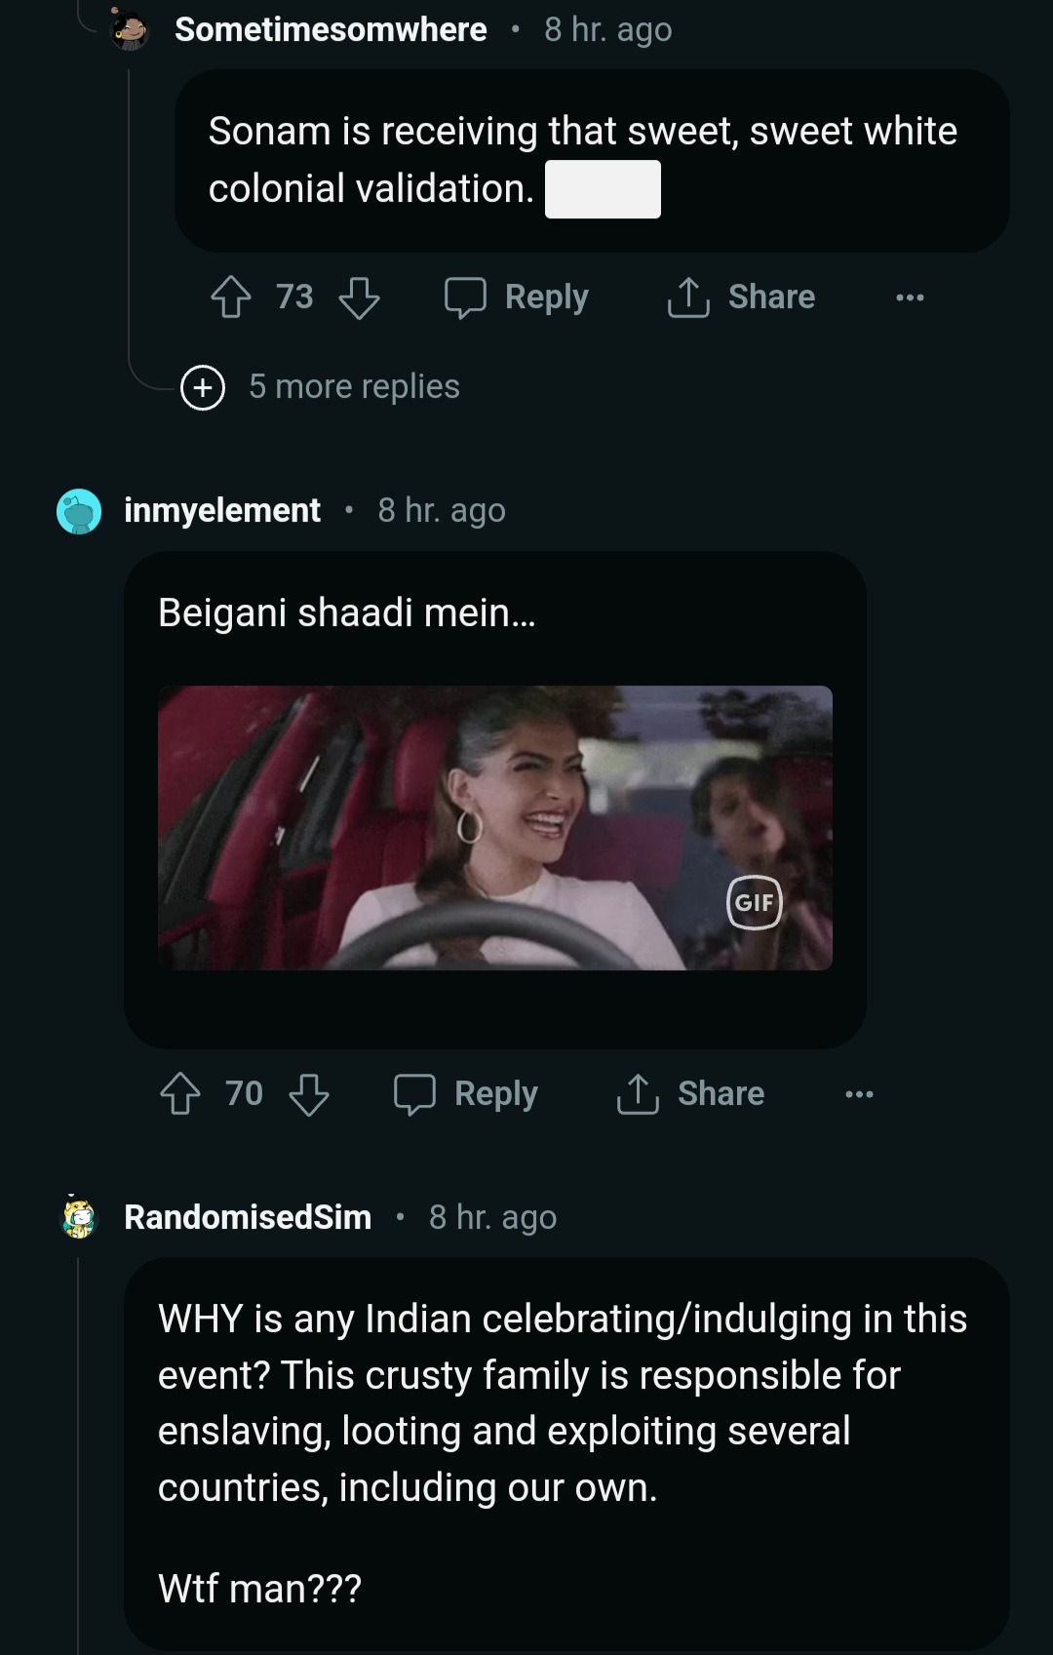Screen dimensions: 1053x1655
Task: Share the Beigani shaadi comment
Action: pyautogui.click(x=690, y=1093)
